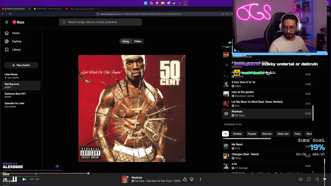Image resolution: width=331 pixels, height=186 pixels.
Task: Select the Party filter chip
Action: tap(297, 134)
